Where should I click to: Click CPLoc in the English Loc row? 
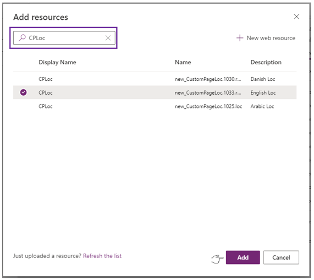point(46,93)
